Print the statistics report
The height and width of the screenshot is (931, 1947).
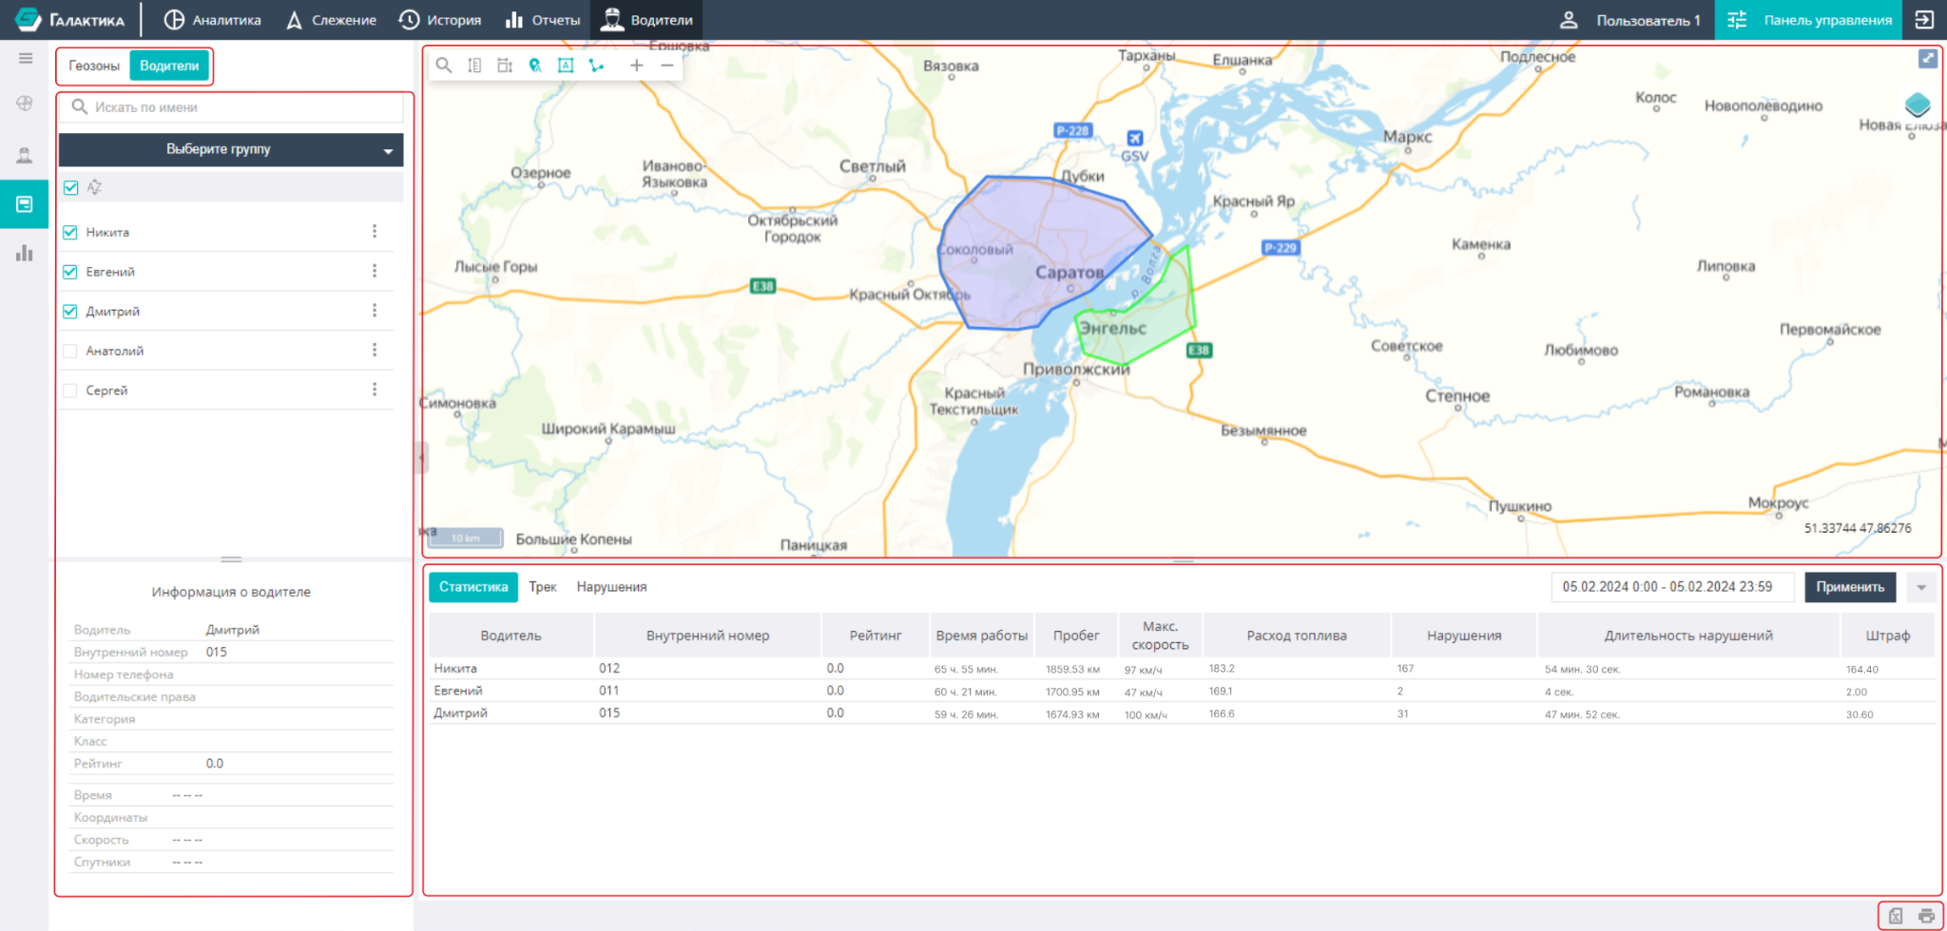(1926, 916)
